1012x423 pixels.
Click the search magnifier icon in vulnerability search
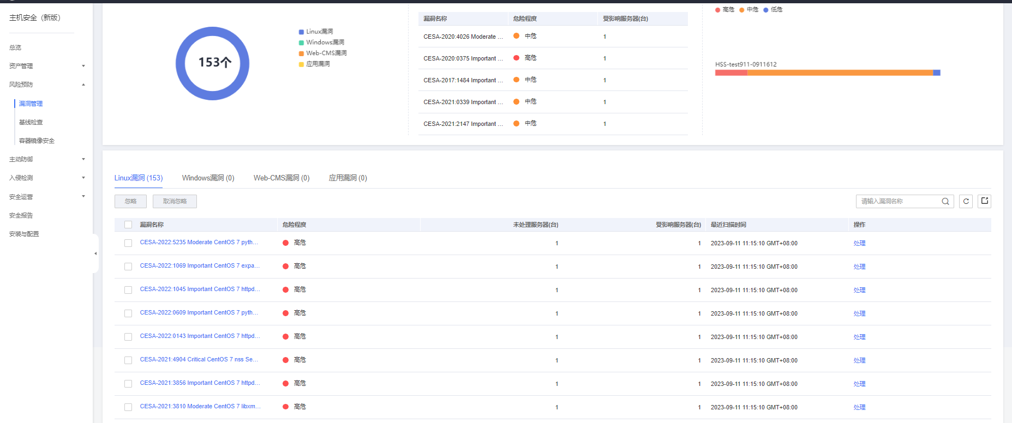pyautogui.click(x=945, y=202)
